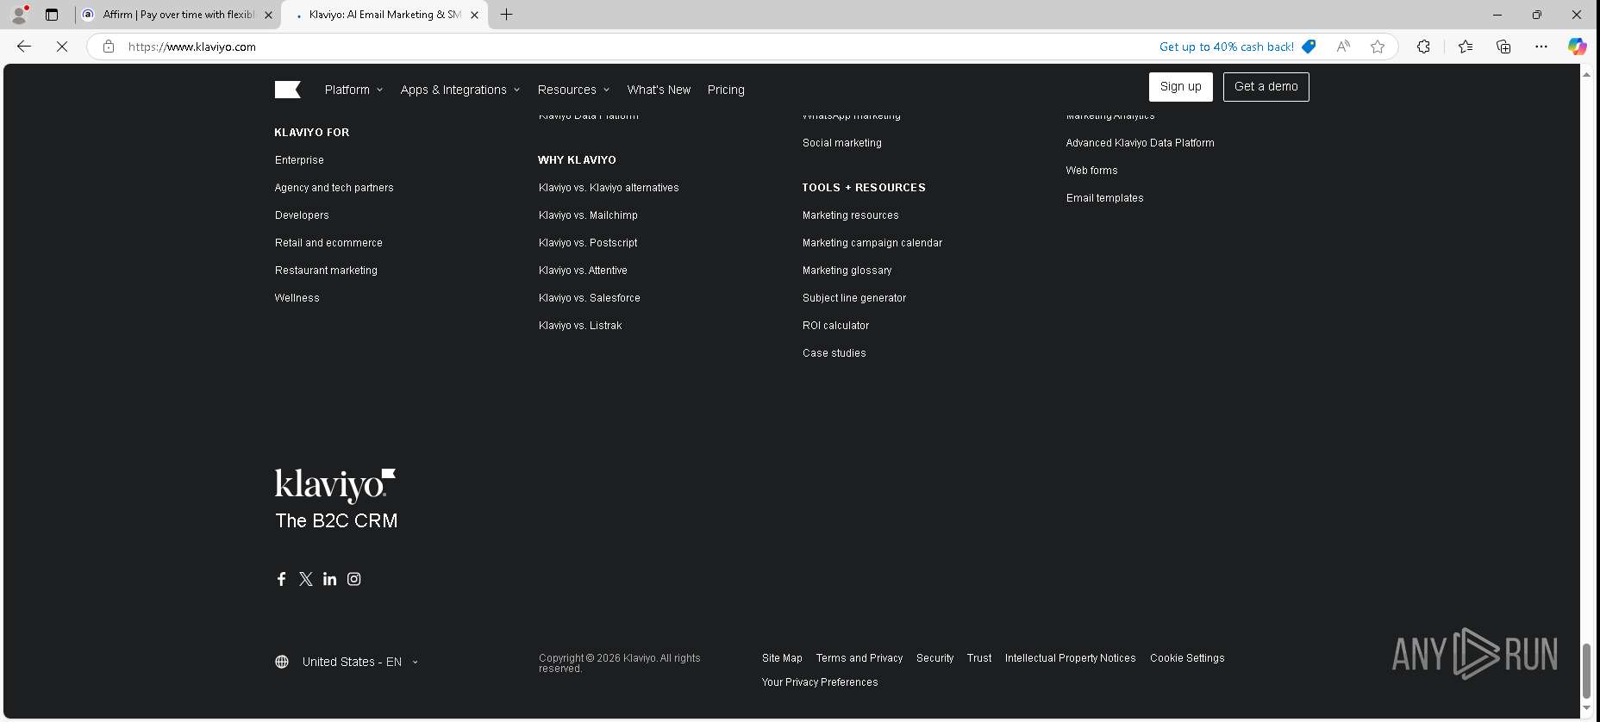Visit the Developers link

(x=302, y=215)
